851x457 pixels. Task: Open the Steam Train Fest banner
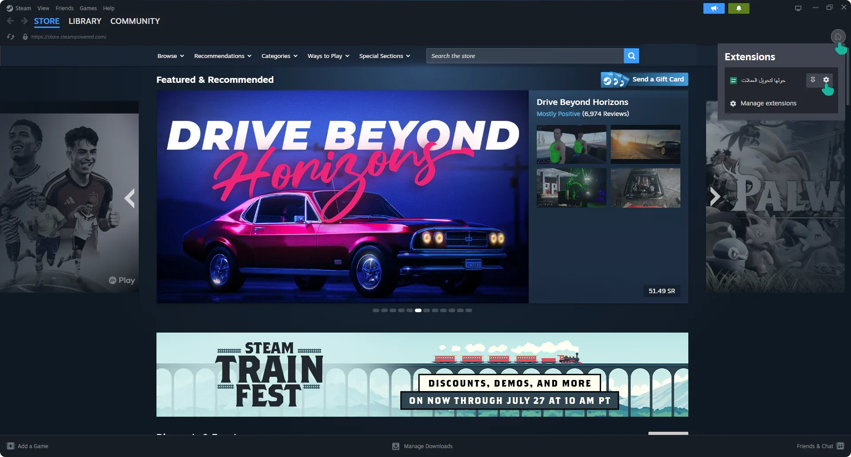[422, 375]
